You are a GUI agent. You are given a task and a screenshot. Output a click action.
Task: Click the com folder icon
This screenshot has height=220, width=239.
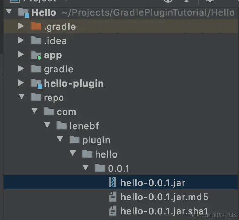[49, 111]
